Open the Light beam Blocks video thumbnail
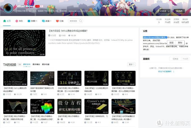The height and width of the screenshot is (128, 191). (123, 106)
